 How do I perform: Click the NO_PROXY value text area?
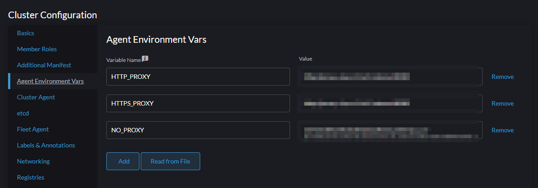tap(390, 130)
